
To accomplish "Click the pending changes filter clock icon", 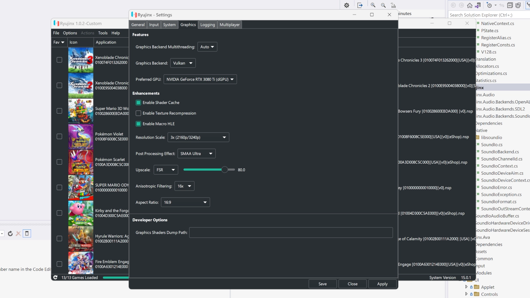I will pyautogui.click(x=489, y=5).
